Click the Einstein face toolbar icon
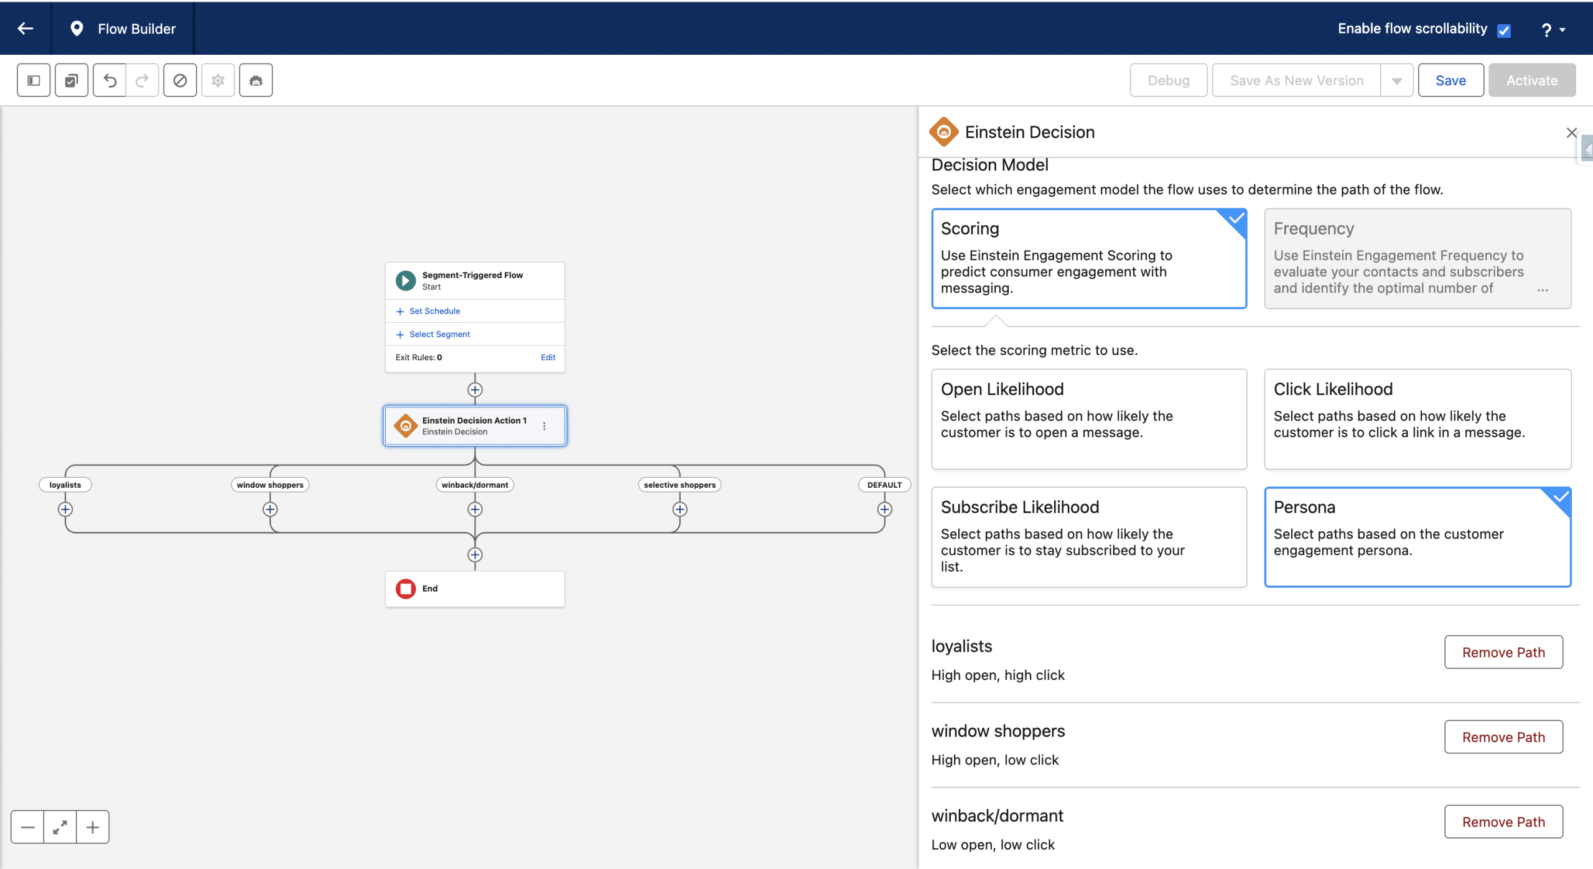This screenshot has width=1593, height=869. (256, 80)
